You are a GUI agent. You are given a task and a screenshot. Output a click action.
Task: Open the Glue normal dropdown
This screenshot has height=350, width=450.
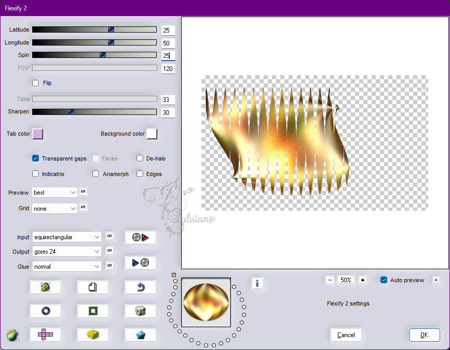click(66, 267)
